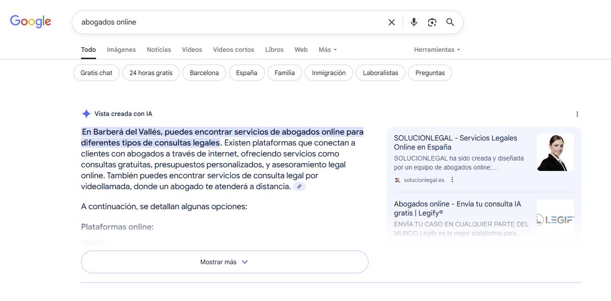Open 'Abogados online - Envía tu consulta IA' link
This screenshot has width=611, height=301.
point(458,208)
